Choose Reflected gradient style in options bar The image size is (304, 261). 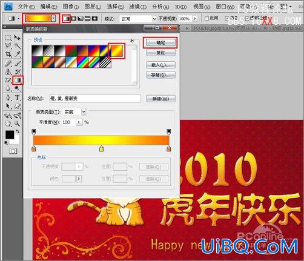pyautogui.click(x=88, y=19)
